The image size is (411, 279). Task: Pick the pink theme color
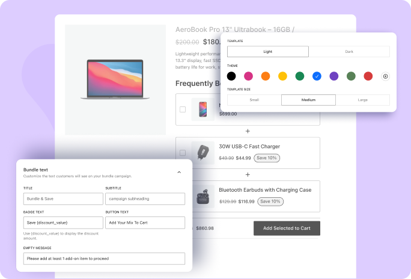pos(249,76)
